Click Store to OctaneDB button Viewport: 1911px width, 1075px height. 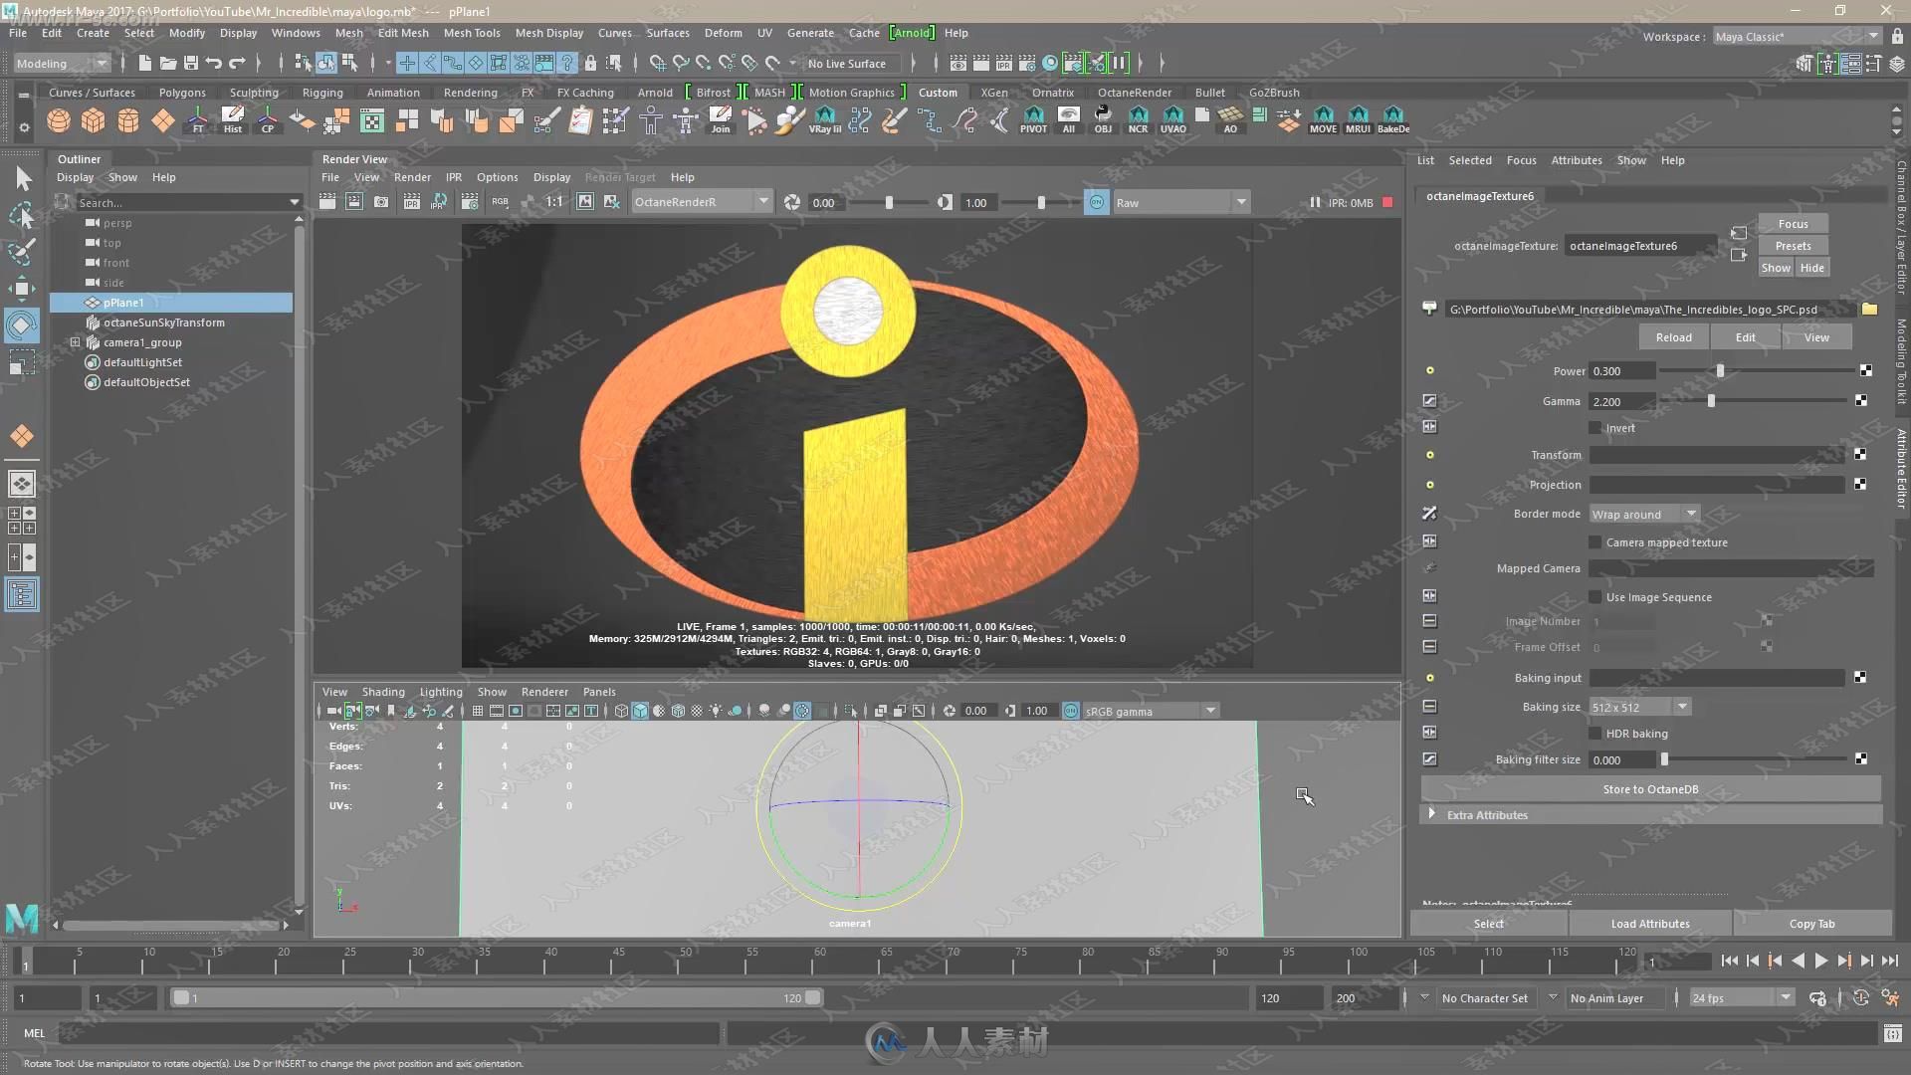(1650, 789)
